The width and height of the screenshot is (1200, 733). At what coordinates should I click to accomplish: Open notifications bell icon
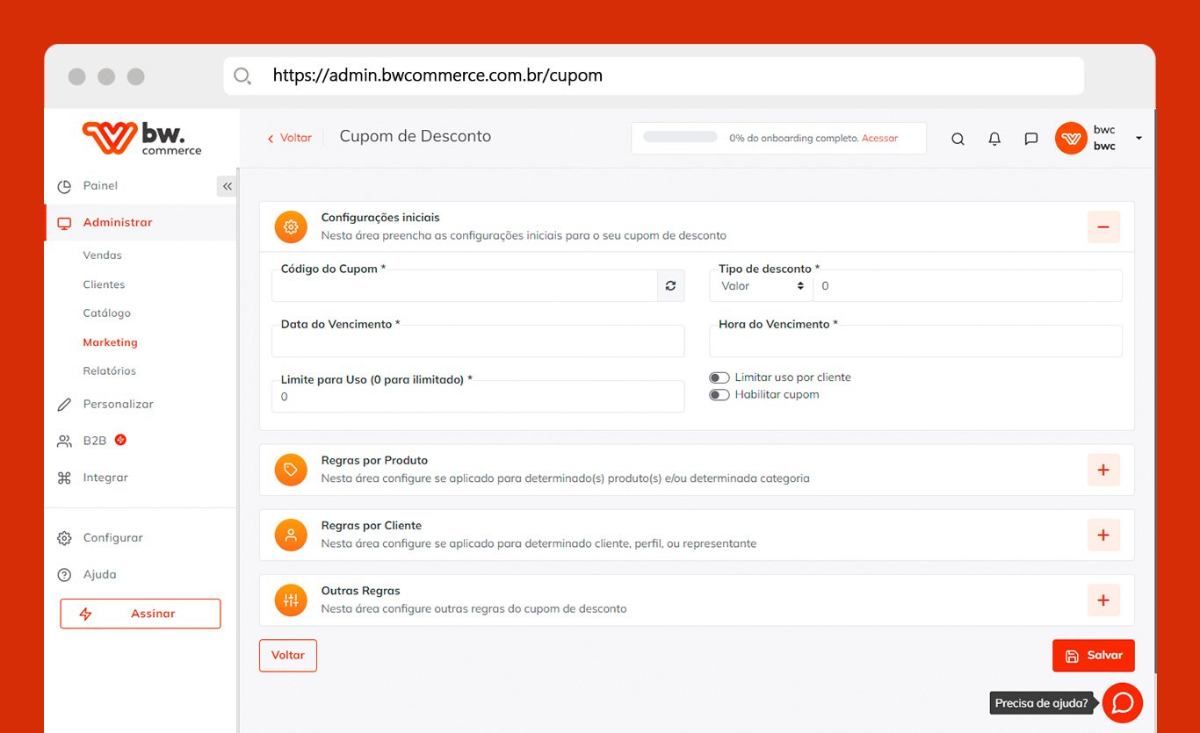point(994,139)
